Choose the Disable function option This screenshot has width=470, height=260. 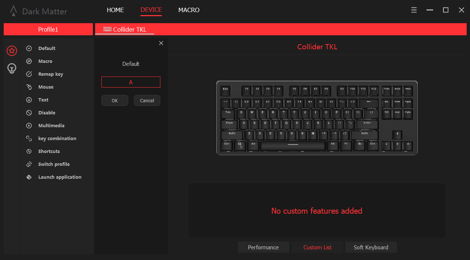click(47, 113)
